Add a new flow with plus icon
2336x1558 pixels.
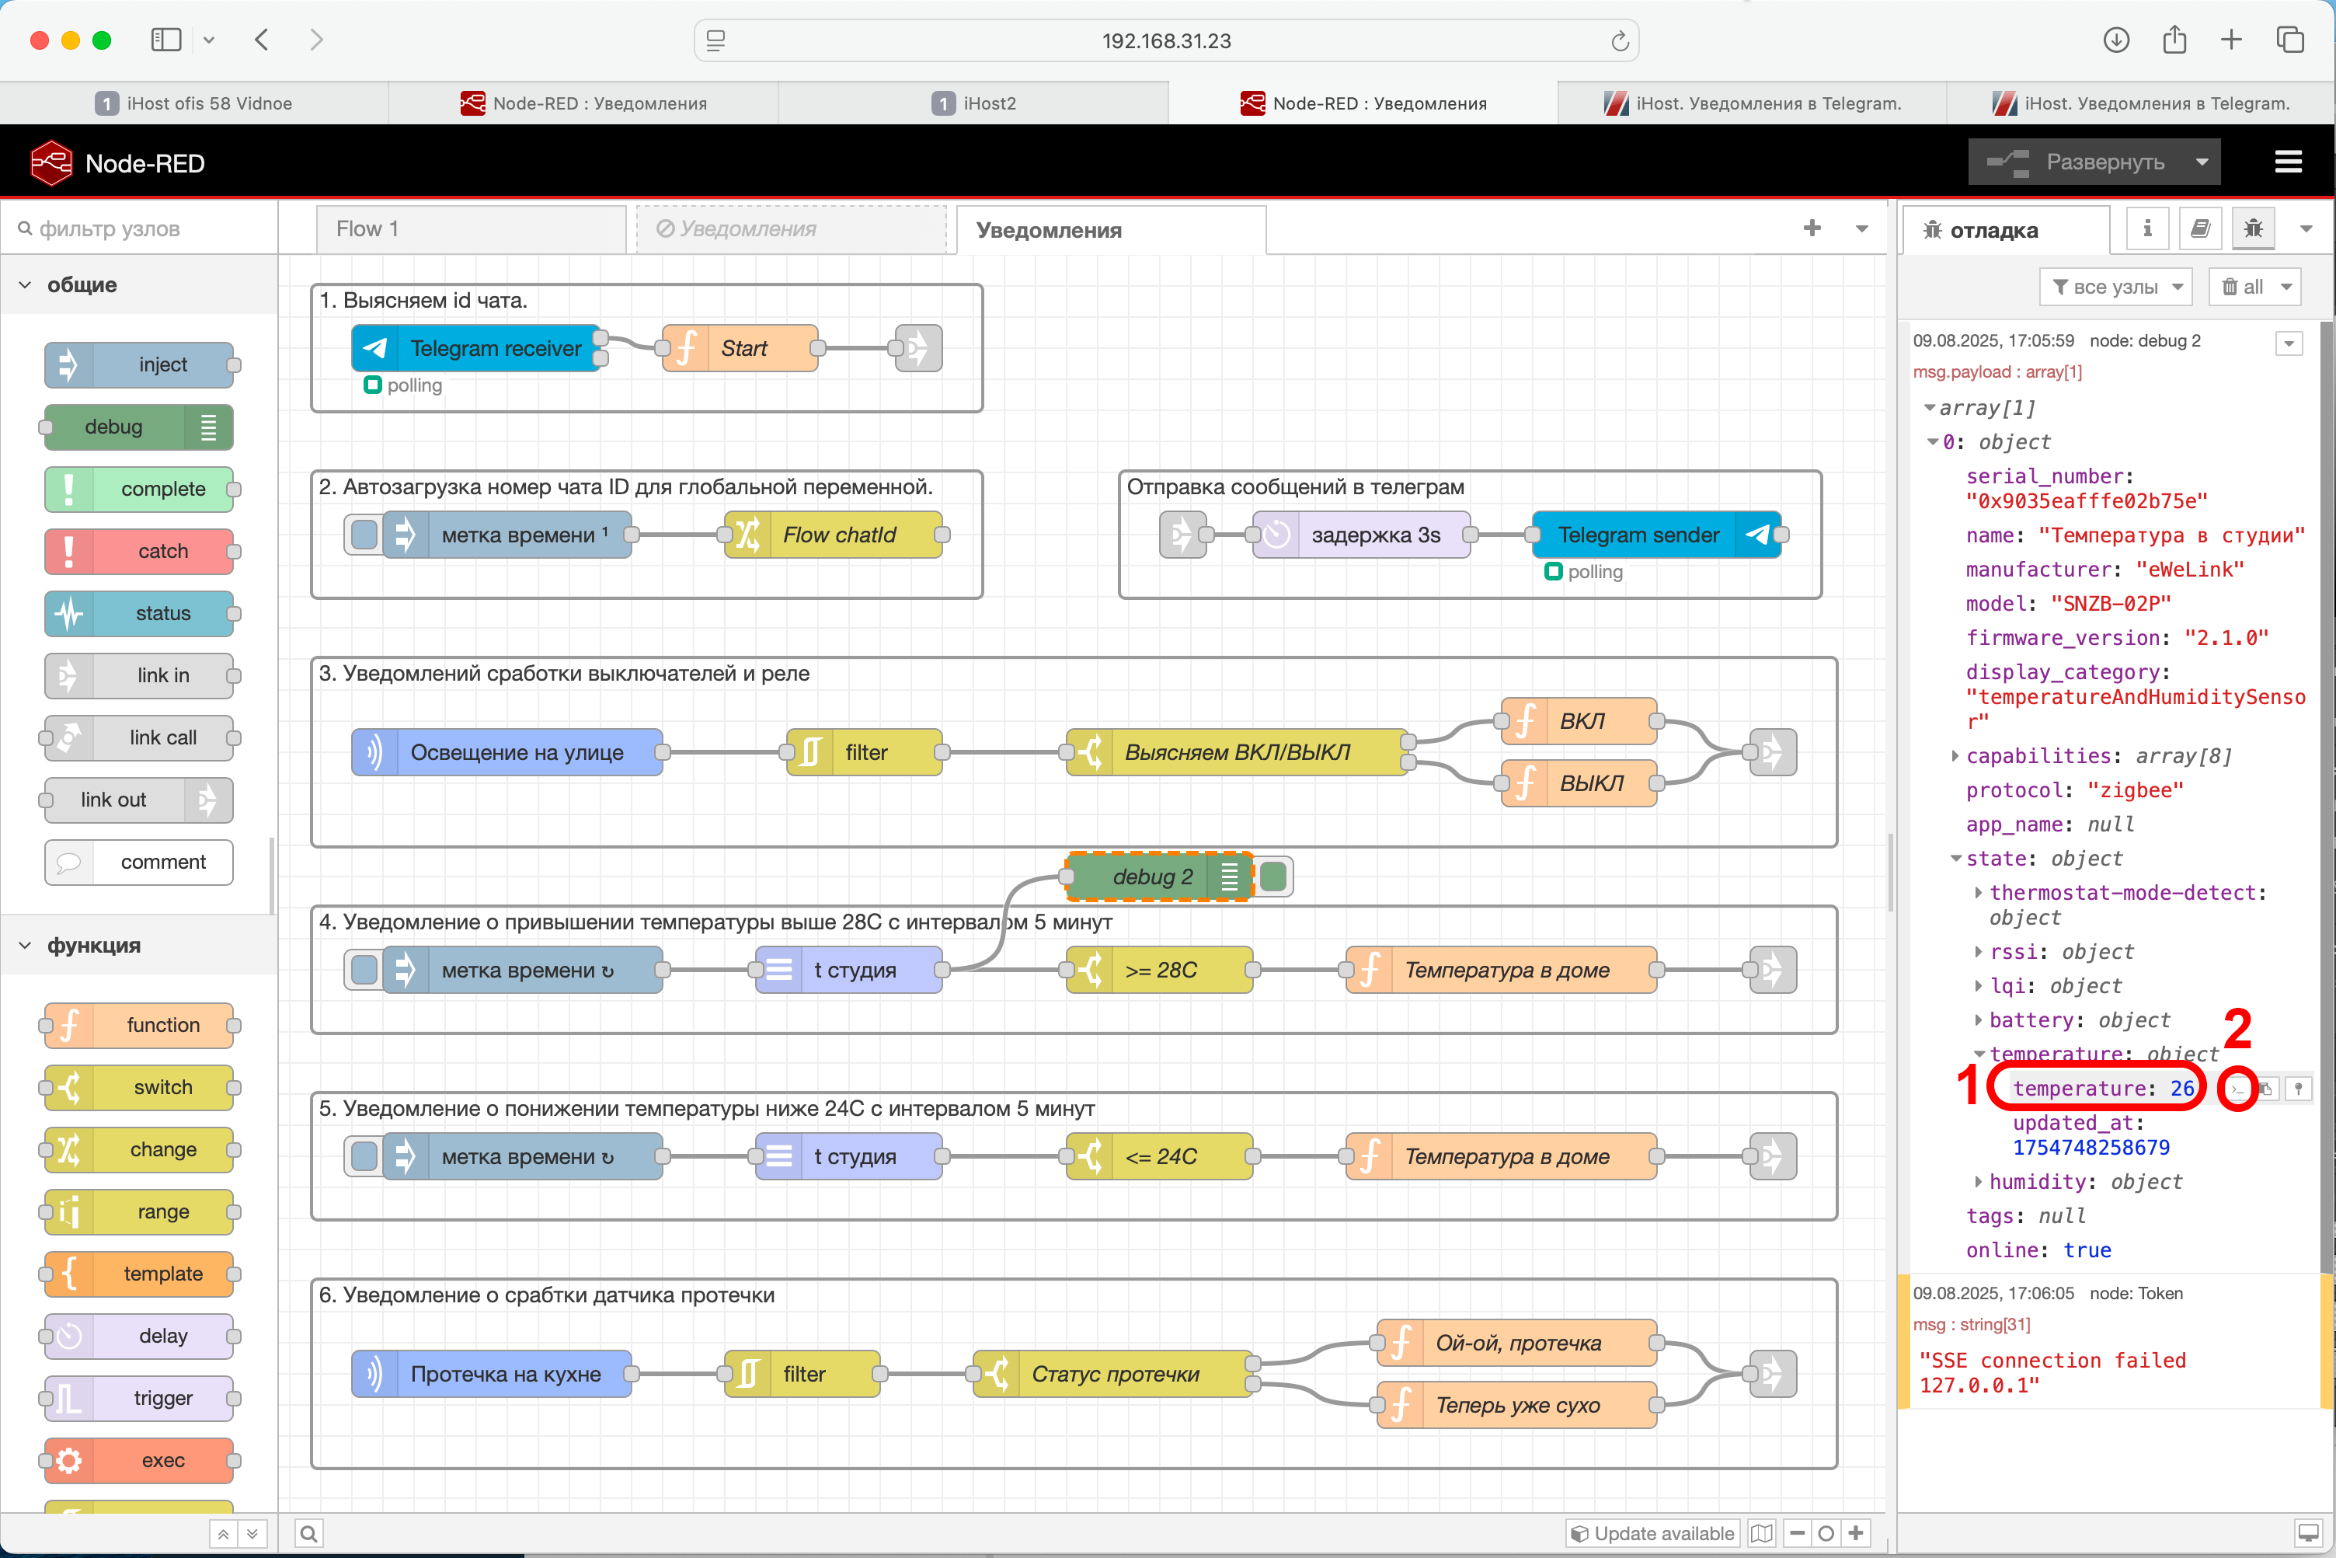(1812, 228)
